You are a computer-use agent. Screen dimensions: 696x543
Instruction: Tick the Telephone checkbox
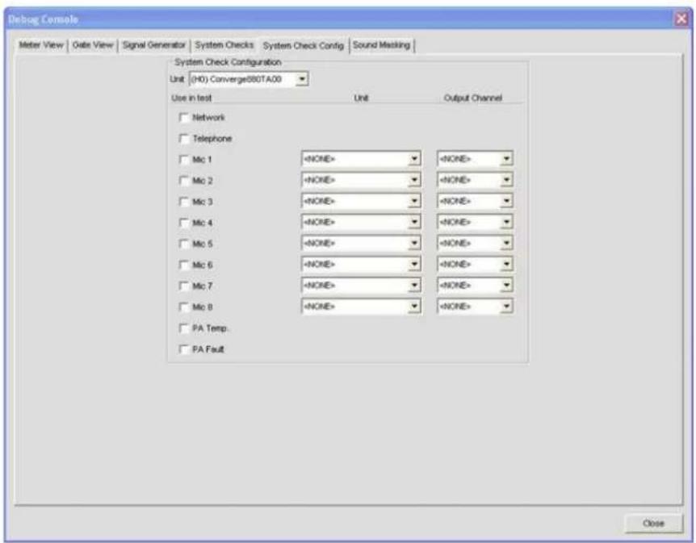pos(183,139)
